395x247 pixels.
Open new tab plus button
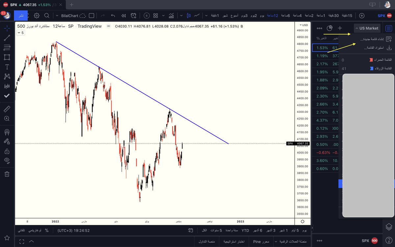pos(72,5)
